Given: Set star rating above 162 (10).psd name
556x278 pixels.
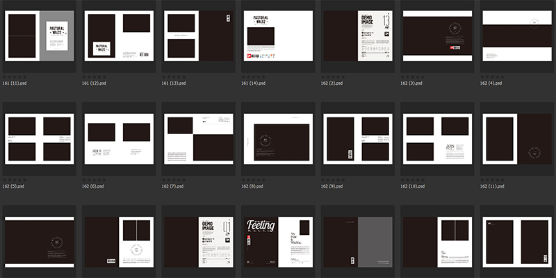Looking at the screenshot, I should 412,180.
